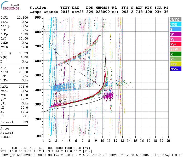Click the IGA value 03+
This screenshot has height=157, width=183.
coord(158,12)
